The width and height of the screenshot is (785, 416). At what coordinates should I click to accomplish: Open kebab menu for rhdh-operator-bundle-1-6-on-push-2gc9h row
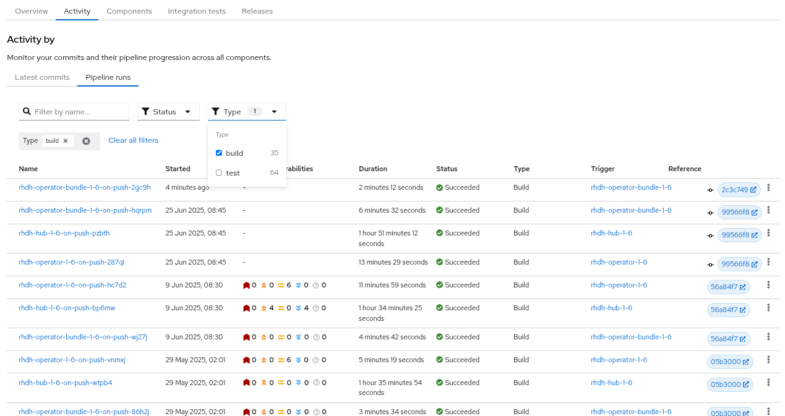pos(768,187)
